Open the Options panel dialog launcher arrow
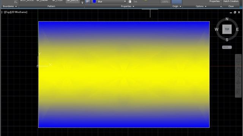This screenshot has width=243, height=136. pyautogui.click(x=221, y=7)
